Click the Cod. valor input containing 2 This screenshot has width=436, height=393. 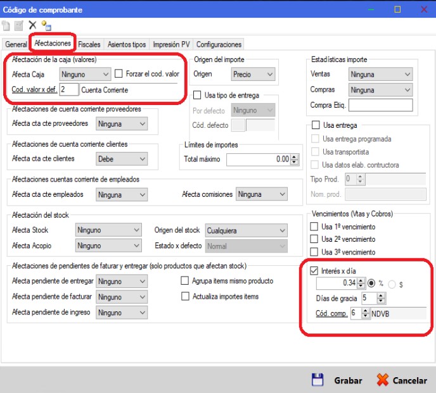(68, 89)
